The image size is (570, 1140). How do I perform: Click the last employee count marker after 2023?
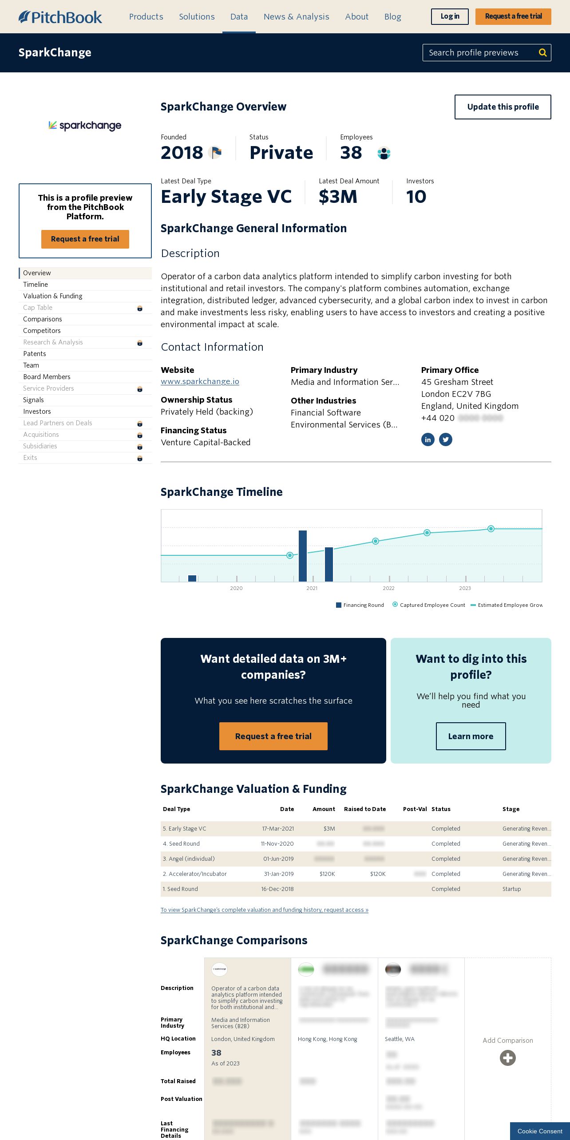coord(491,529)
